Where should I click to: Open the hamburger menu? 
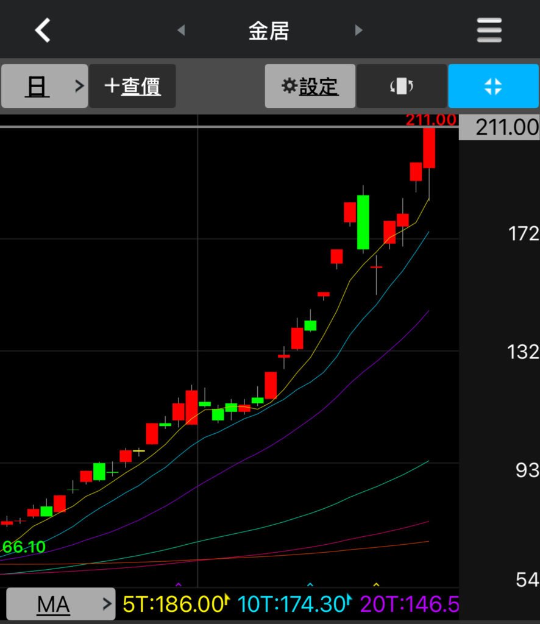(489, 30)
